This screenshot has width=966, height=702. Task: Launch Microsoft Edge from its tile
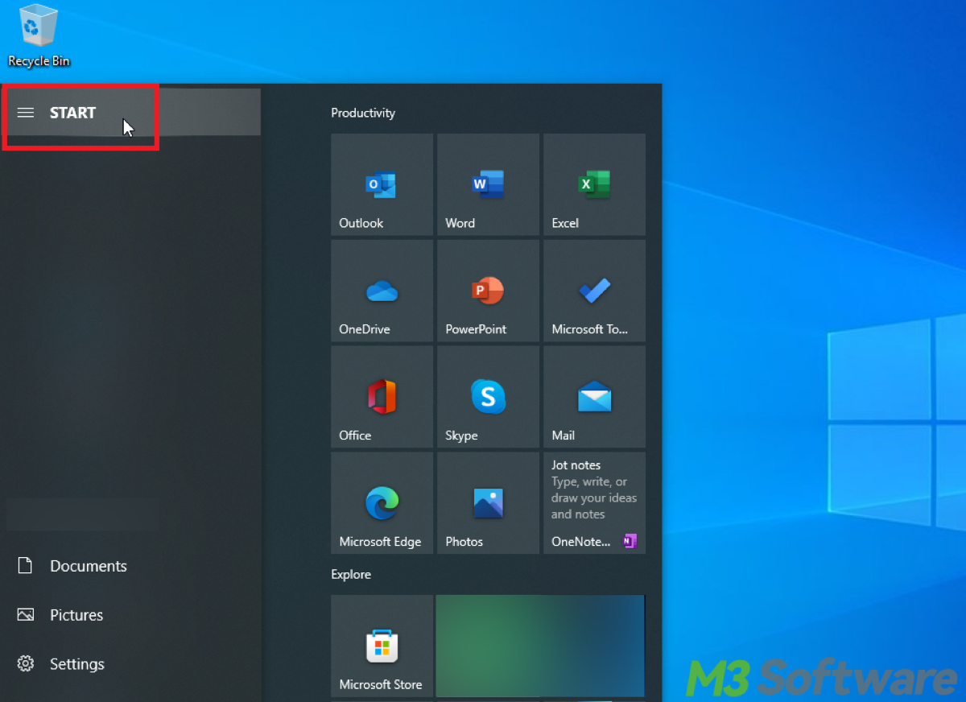click(382, 503)
